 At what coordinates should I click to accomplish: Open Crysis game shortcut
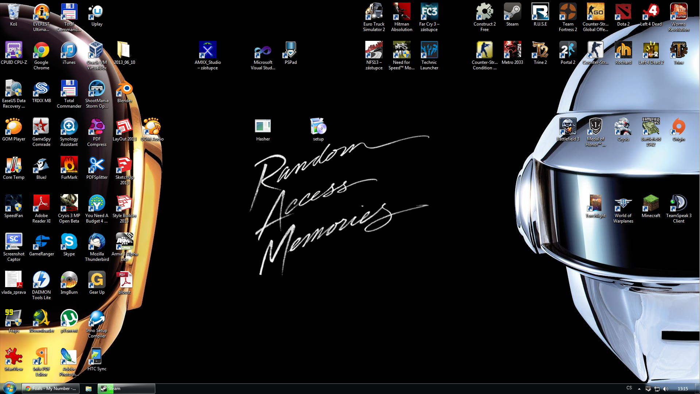pyautogui.click(x=623, y=130)
